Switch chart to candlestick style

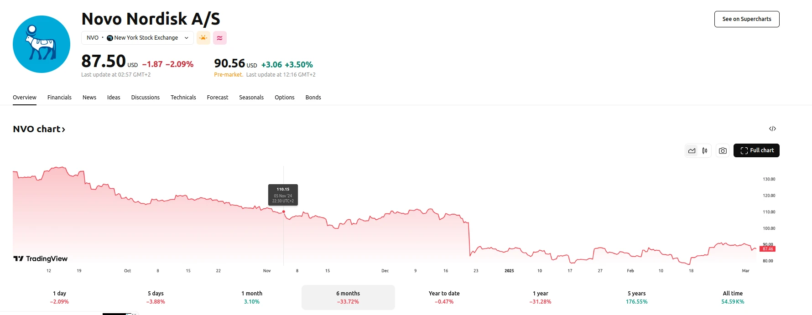tap(705, 150)
